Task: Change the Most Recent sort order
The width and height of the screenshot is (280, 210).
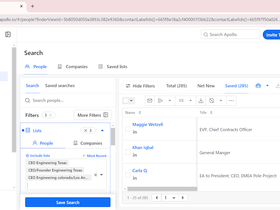Action: tap(94, 156)
